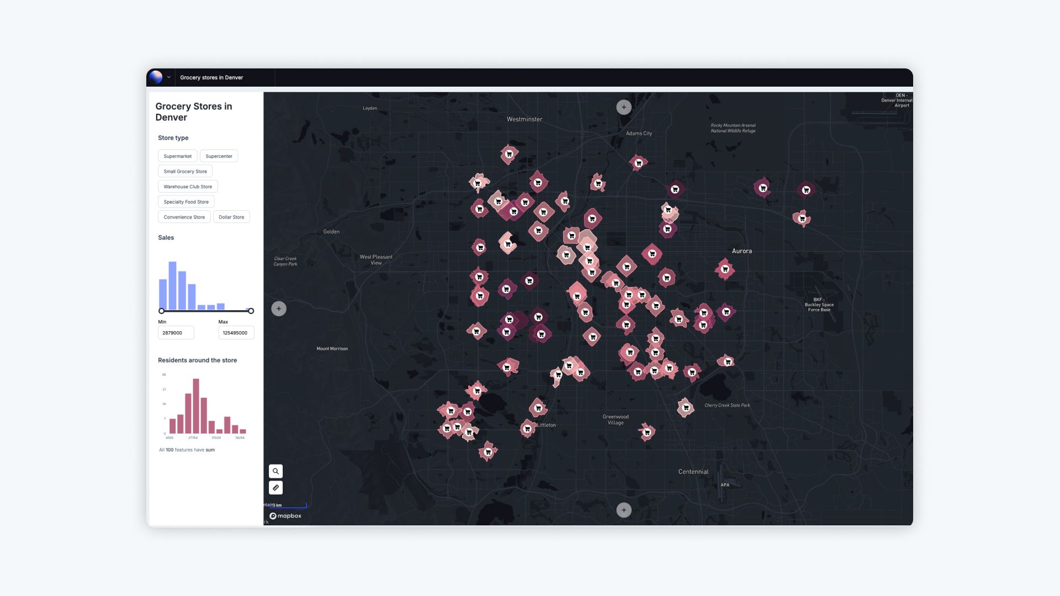Viewport: 1060px width, 596px height.
Task: Expand the dropdown chevron beside globe logo
Action: [x=168, y=77]
